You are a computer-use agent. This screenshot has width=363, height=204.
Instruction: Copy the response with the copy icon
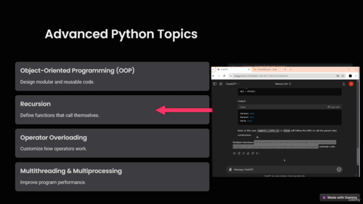tap(239, 154)
